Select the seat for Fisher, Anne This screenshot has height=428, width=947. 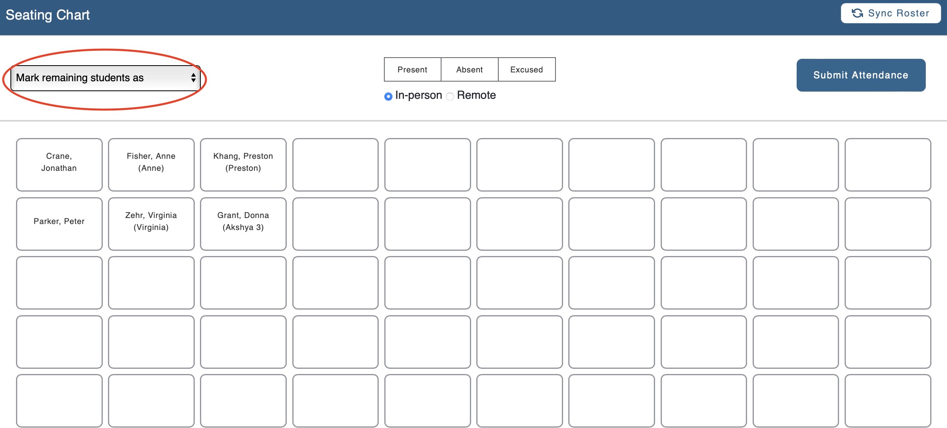click(151, 164)
